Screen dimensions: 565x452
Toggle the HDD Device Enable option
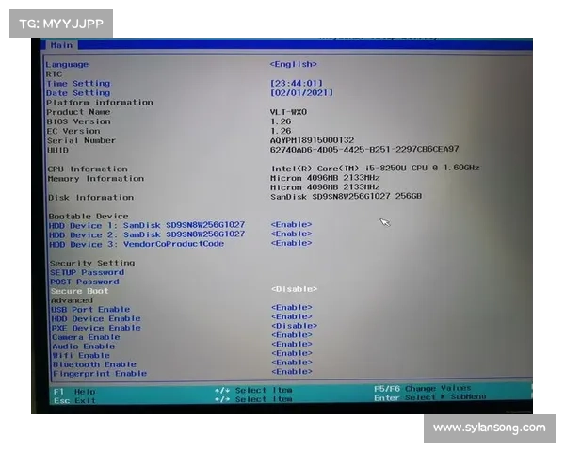pyautogui.click(x=291, y=316)
